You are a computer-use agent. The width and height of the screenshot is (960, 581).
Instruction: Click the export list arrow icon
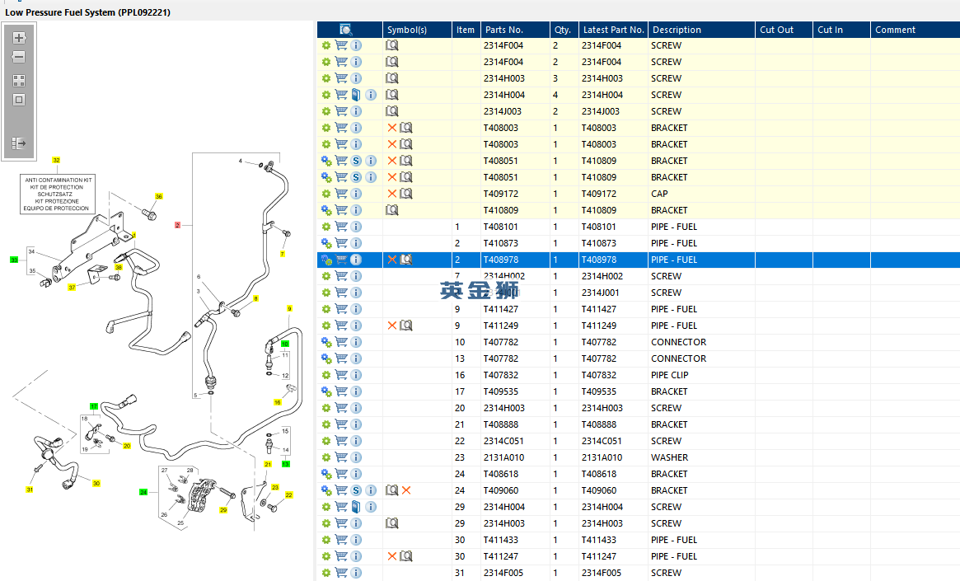(19, 143)
